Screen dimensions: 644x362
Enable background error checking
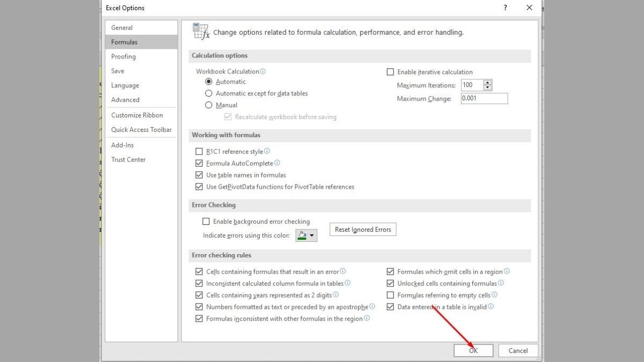pos(206,221)
